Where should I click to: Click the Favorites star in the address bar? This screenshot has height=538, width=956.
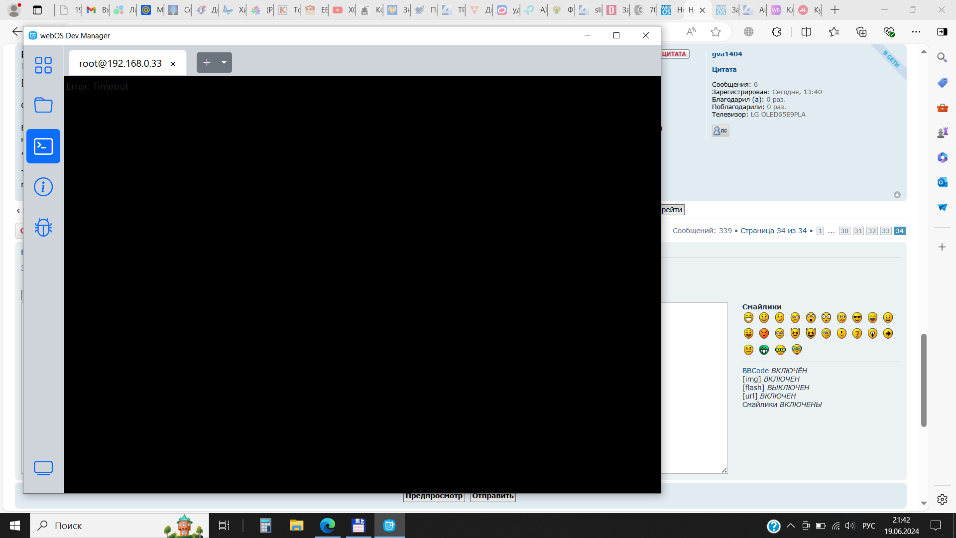716,32
